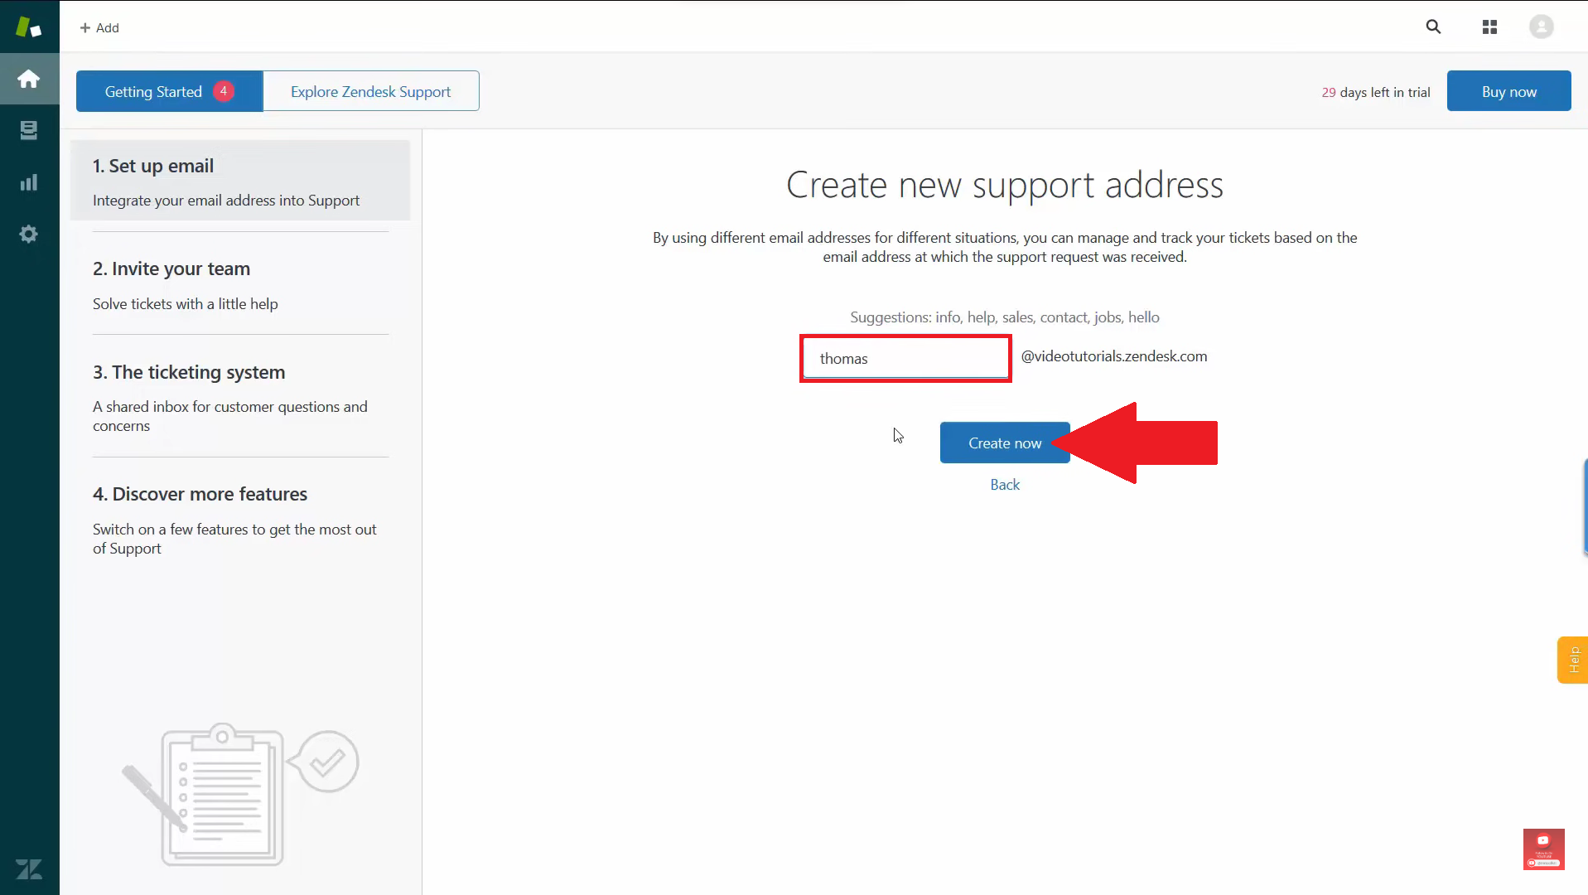The height and width of the screenshot is (895, 1588).
Task: Open the Reporting bar chart icon
Action: (x=29, y=182)
